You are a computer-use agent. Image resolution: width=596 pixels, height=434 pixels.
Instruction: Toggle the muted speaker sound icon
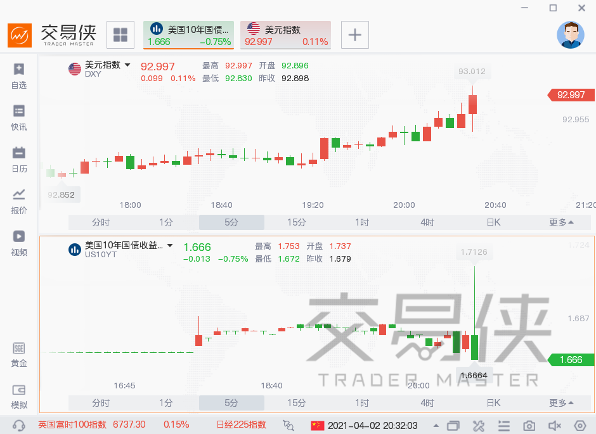tap(555, 426)
